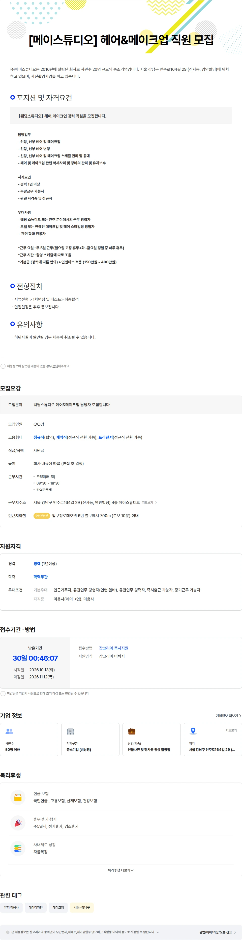
Task: Click 주5일제, 정기휴가, 경조휴가 text
Action: [x=56, y=826]
